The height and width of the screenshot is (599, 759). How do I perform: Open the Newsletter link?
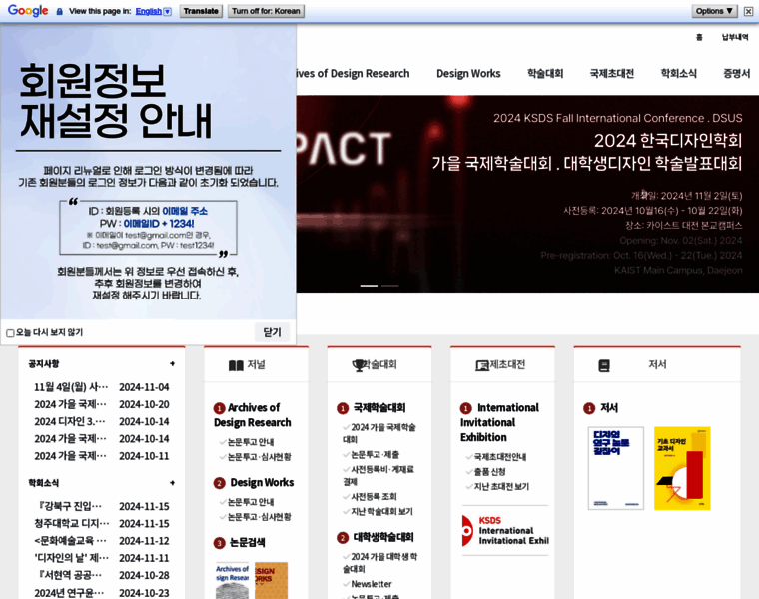372,584
